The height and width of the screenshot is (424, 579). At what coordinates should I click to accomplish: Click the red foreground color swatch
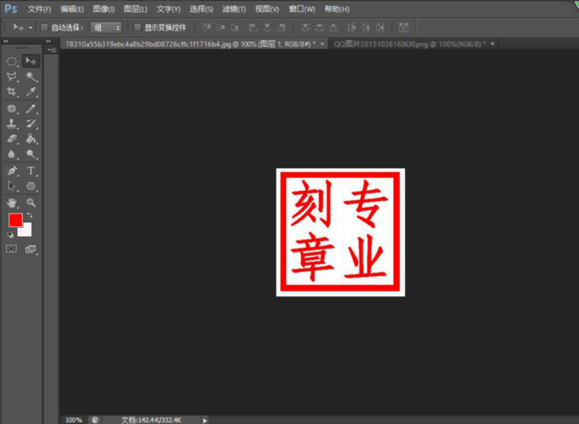(x=16, y=219)
